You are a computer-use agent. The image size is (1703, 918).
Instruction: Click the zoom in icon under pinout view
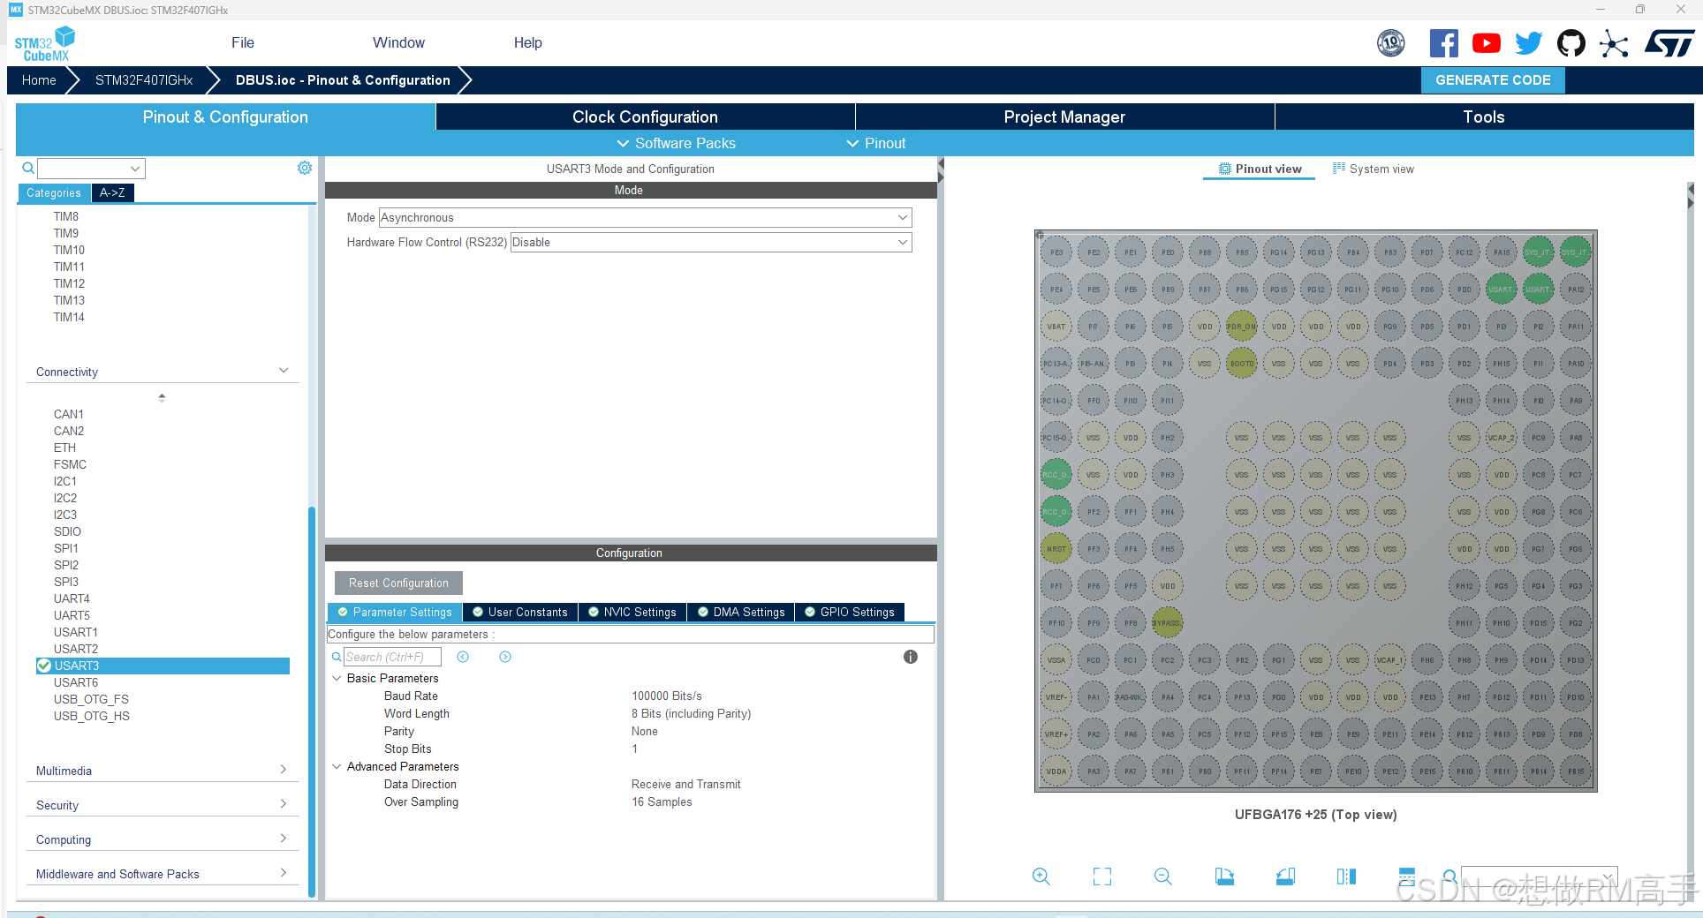[1041, 877]
